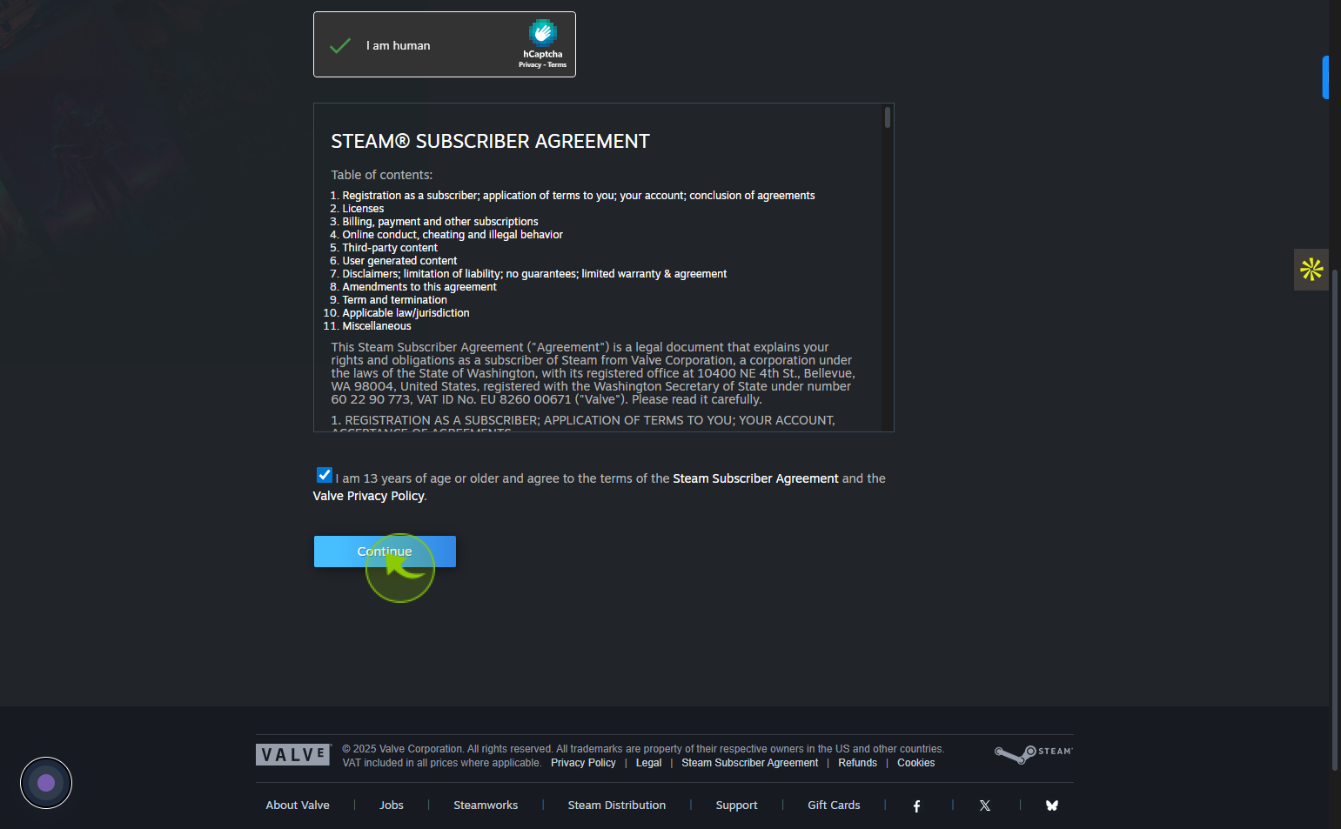
Task: Click the Valve logo in the footer
Action: (293, 755)
